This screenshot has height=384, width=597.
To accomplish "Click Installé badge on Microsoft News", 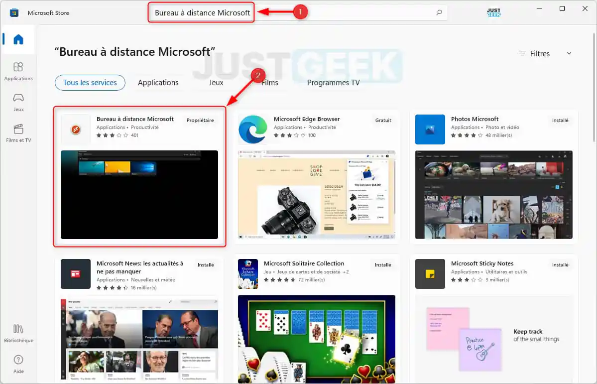I will (x=206, y=265).
